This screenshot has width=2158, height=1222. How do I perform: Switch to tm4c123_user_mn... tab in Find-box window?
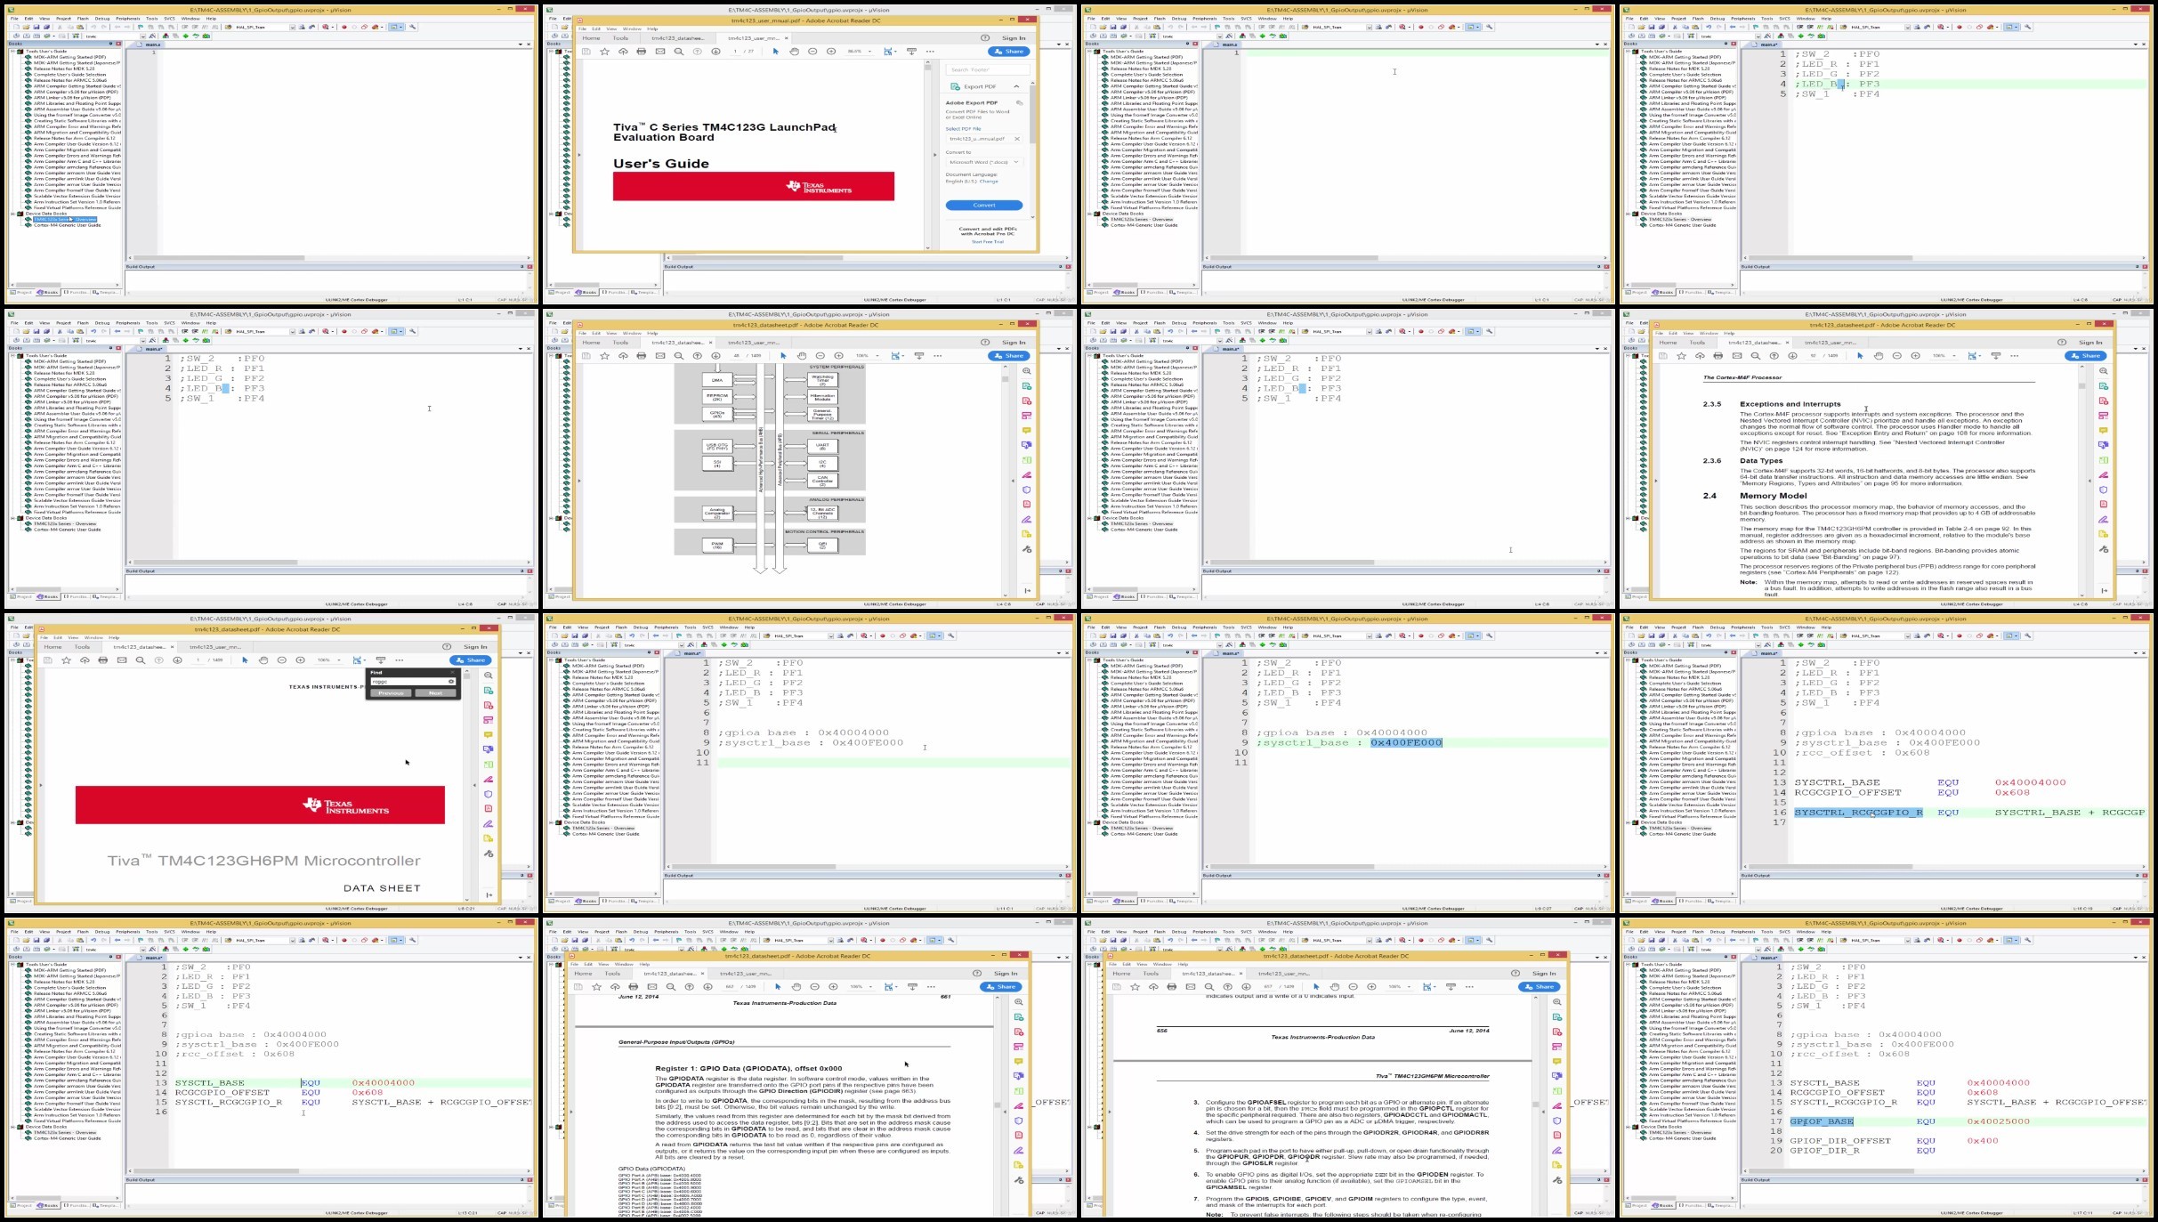[x=215, y=647]
